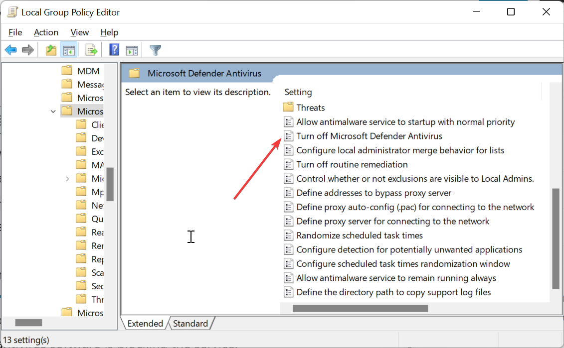This screenshot has width=564, height=348.
Task: Click policy icon beside Define the directory path setting
Action: tap(288, 292)
